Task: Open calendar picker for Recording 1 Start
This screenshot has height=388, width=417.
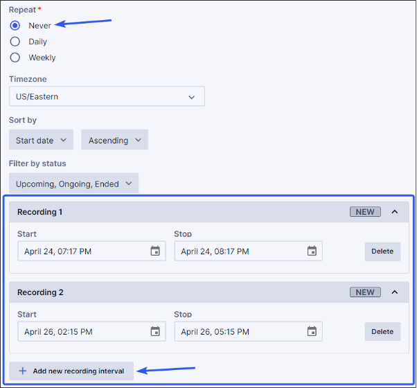Action: [x=155, y=252]
